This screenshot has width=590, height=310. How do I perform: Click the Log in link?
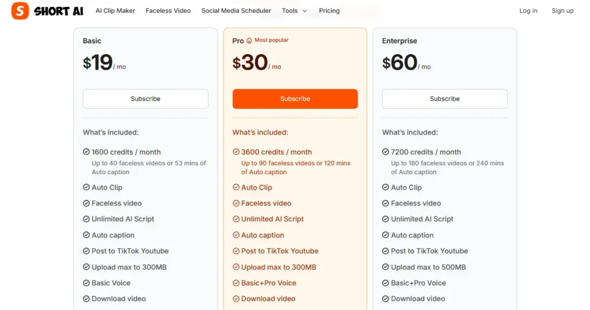point(528,11)
